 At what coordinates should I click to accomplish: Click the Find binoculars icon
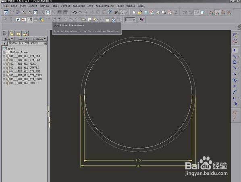point(116,12)
